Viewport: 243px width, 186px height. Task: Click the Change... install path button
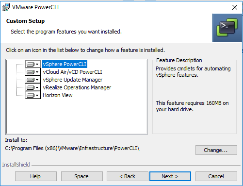[x=216, y=150]
